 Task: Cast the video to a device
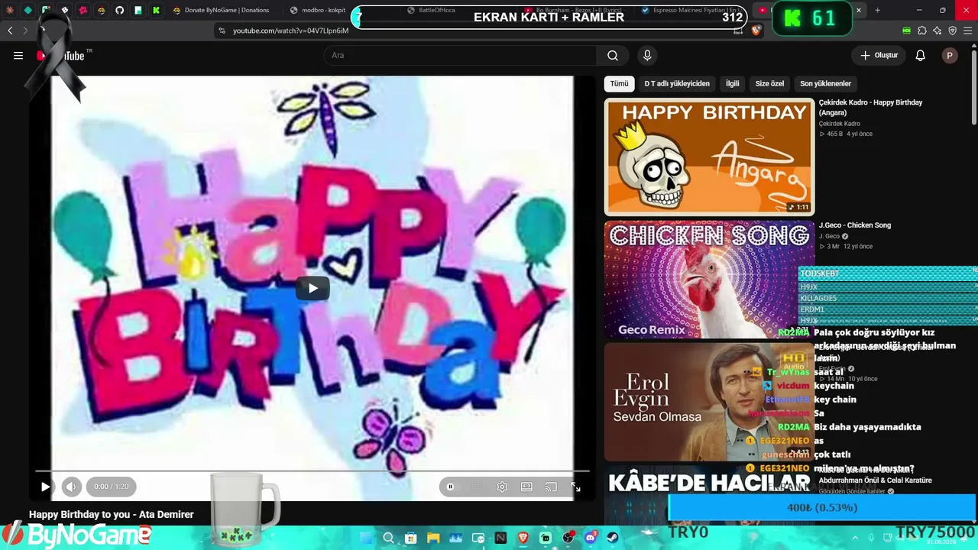(551, 487)
